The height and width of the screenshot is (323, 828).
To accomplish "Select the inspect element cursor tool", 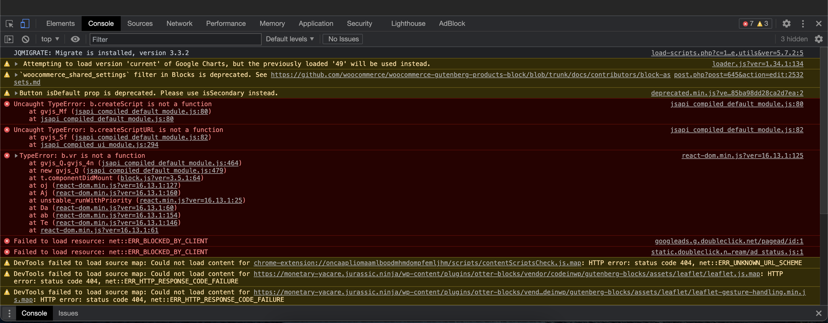I will [x=9, y=24].
